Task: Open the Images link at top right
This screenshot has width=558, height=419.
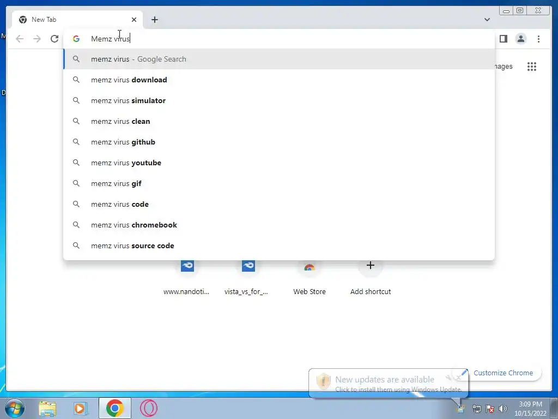Action: (504, 66)
